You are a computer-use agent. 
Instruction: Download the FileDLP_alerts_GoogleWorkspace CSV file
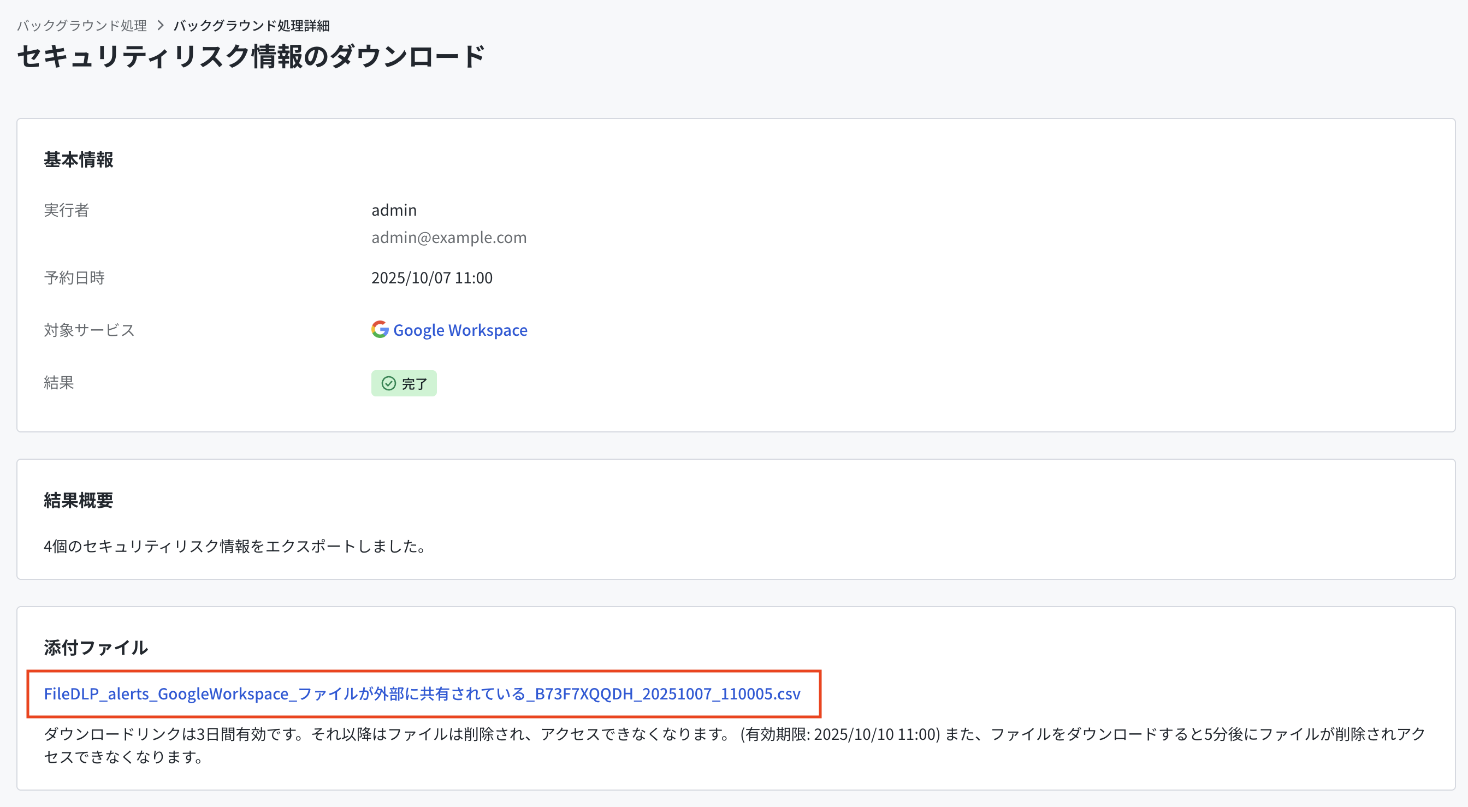pos(422,693)
